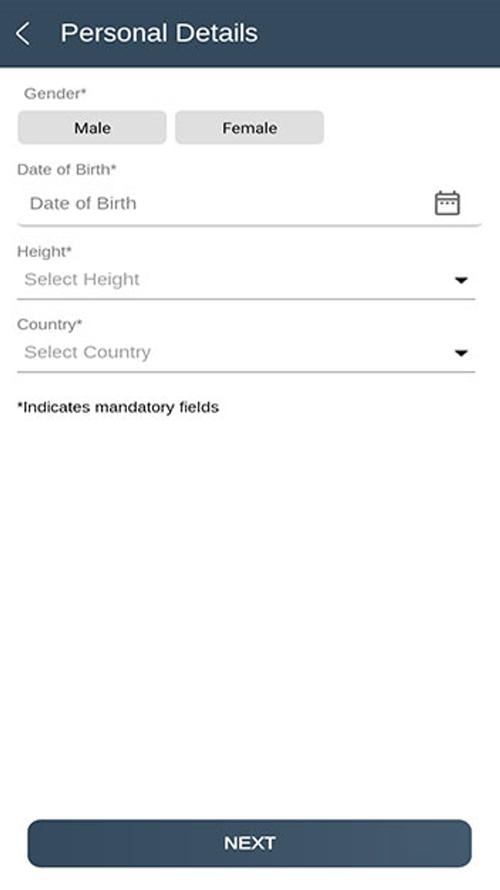Expand the Country dropdown arrow
500x890 pixels.
[461, 353]
